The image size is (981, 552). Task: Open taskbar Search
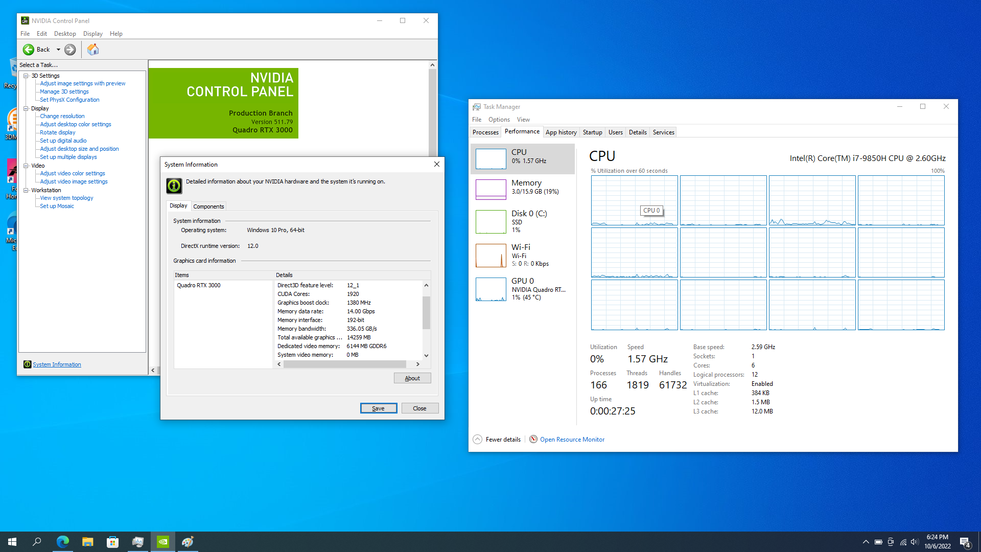point(37,542)
